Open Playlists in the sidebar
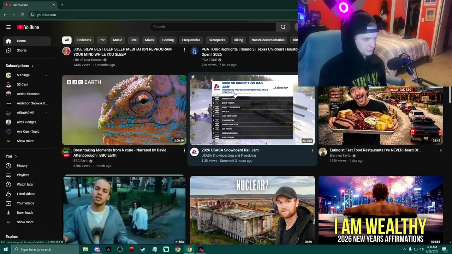The height and width of the screenshot is (254, 452). click(27, 175)
